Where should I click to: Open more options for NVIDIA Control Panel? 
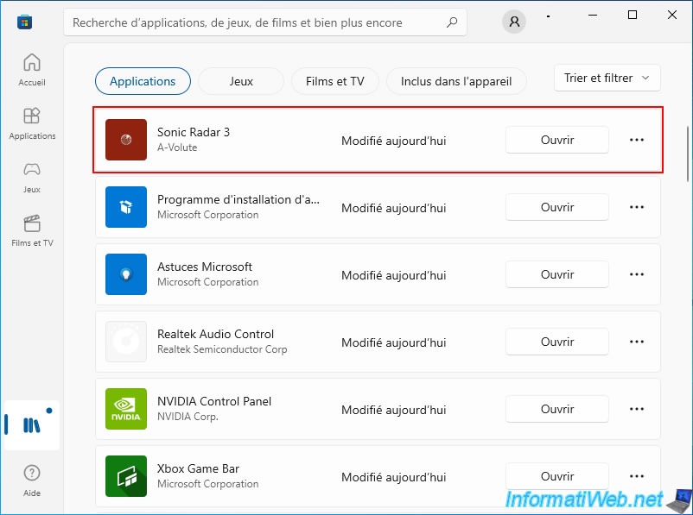click(x=637, y=409)
